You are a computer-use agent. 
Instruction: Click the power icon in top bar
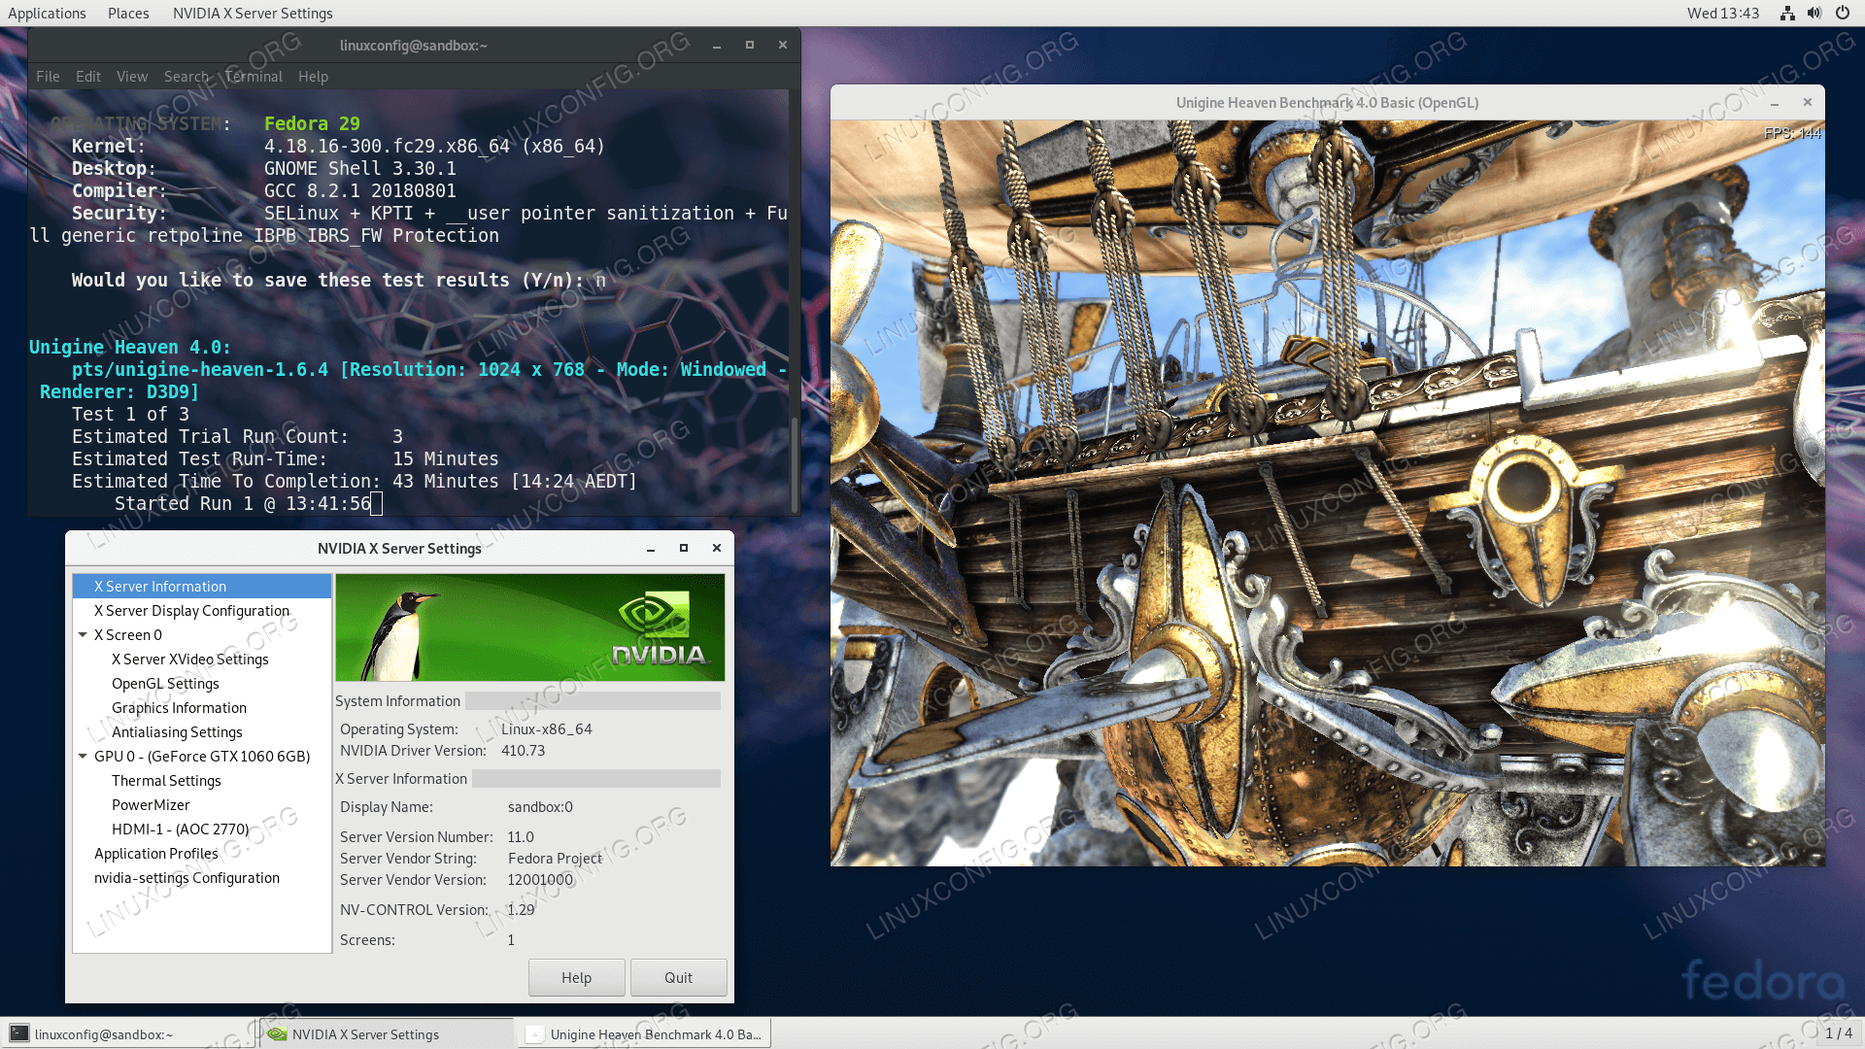[1843, 13]
